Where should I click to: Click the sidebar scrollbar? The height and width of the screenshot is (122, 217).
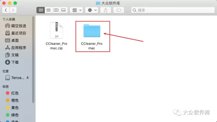pos(33,59)
